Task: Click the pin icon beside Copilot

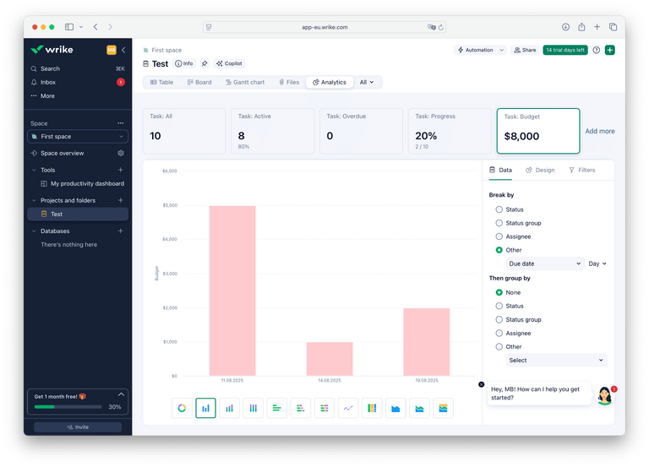Action: 205,63
